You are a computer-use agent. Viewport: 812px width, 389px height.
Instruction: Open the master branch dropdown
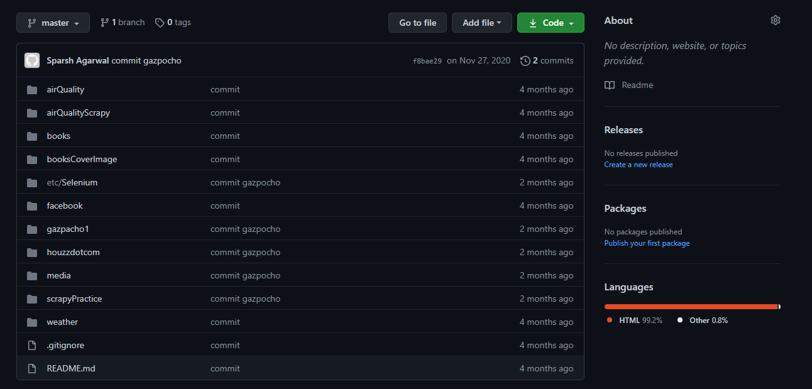[x=53, y=23]
